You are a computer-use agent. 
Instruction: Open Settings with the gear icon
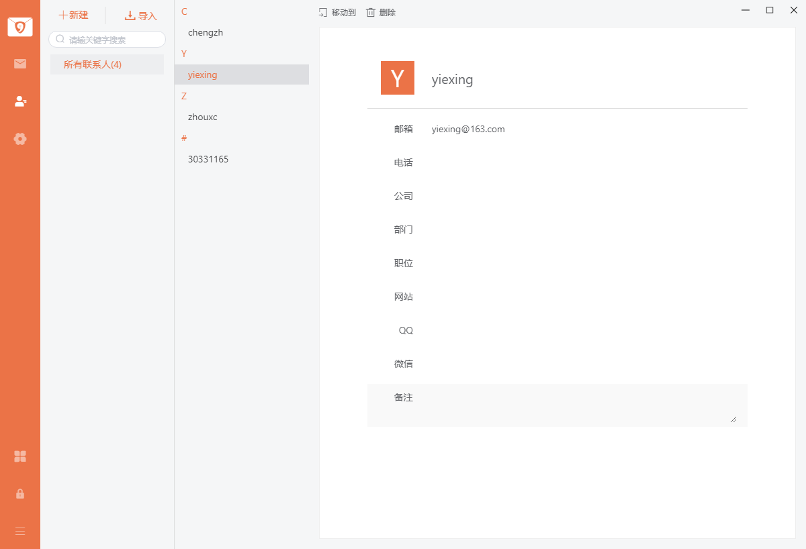click(x=19, y=139)
